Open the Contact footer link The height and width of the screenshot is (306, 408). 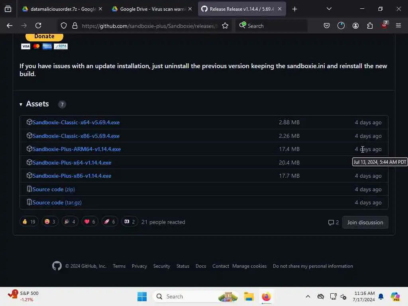click(220, 266)
